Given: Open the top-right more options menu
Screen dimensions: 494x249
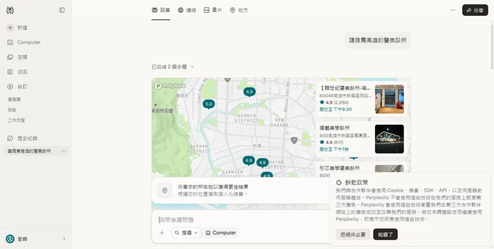Looking at the screenshot, I should tap(453, 10).
